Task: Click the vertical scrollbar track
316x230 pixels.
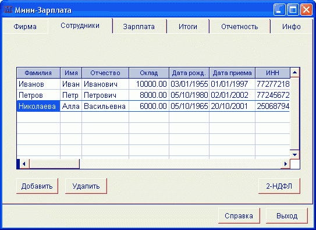Action: [x=295, y=114]
